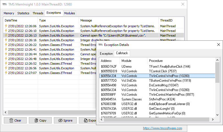This screenshot has height=132, width=223.
Task: Sort exceptions by DateTime column header
Action: (x=11, y=20)
